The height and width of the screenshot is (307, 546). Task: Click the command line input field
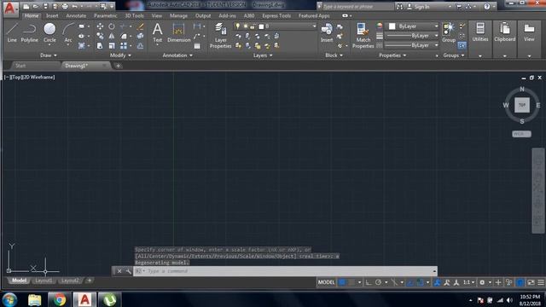pos(286,271)
